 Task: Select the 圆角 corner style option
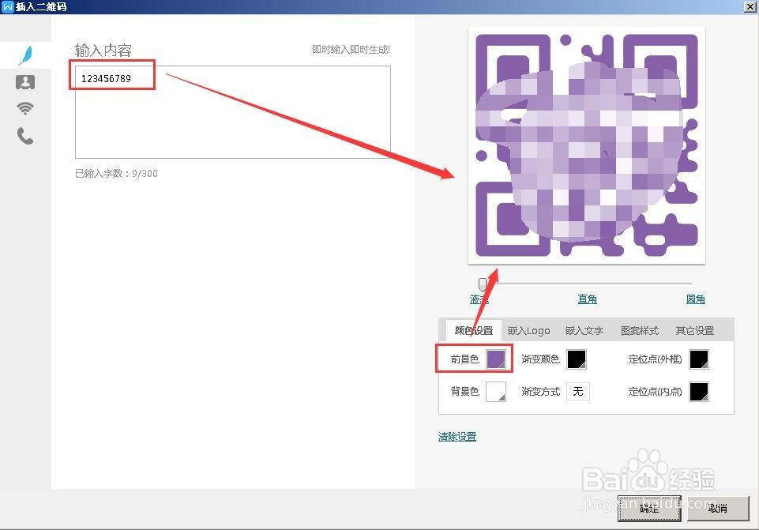[x=695, y=299]
